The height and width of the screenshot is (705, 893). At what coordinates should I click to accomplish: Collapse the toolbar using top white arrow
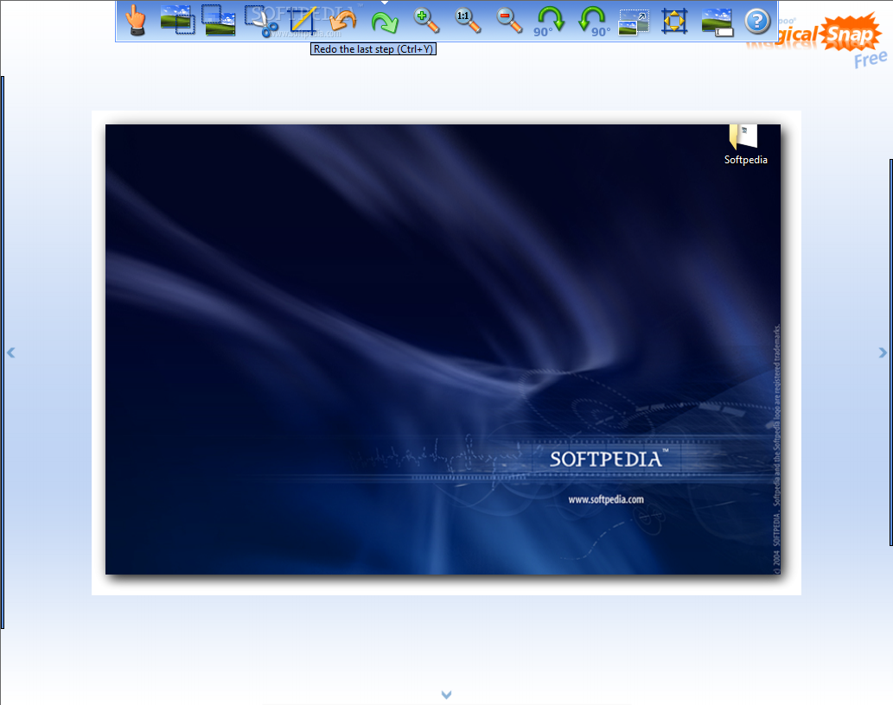(x=385, y=3)
